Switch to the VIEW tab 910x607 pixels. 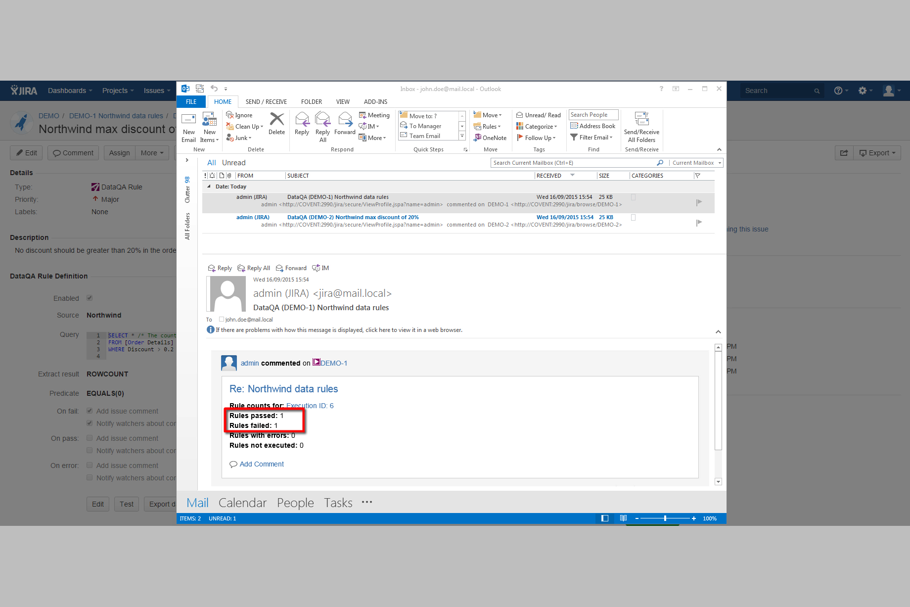tap(343, 102)
